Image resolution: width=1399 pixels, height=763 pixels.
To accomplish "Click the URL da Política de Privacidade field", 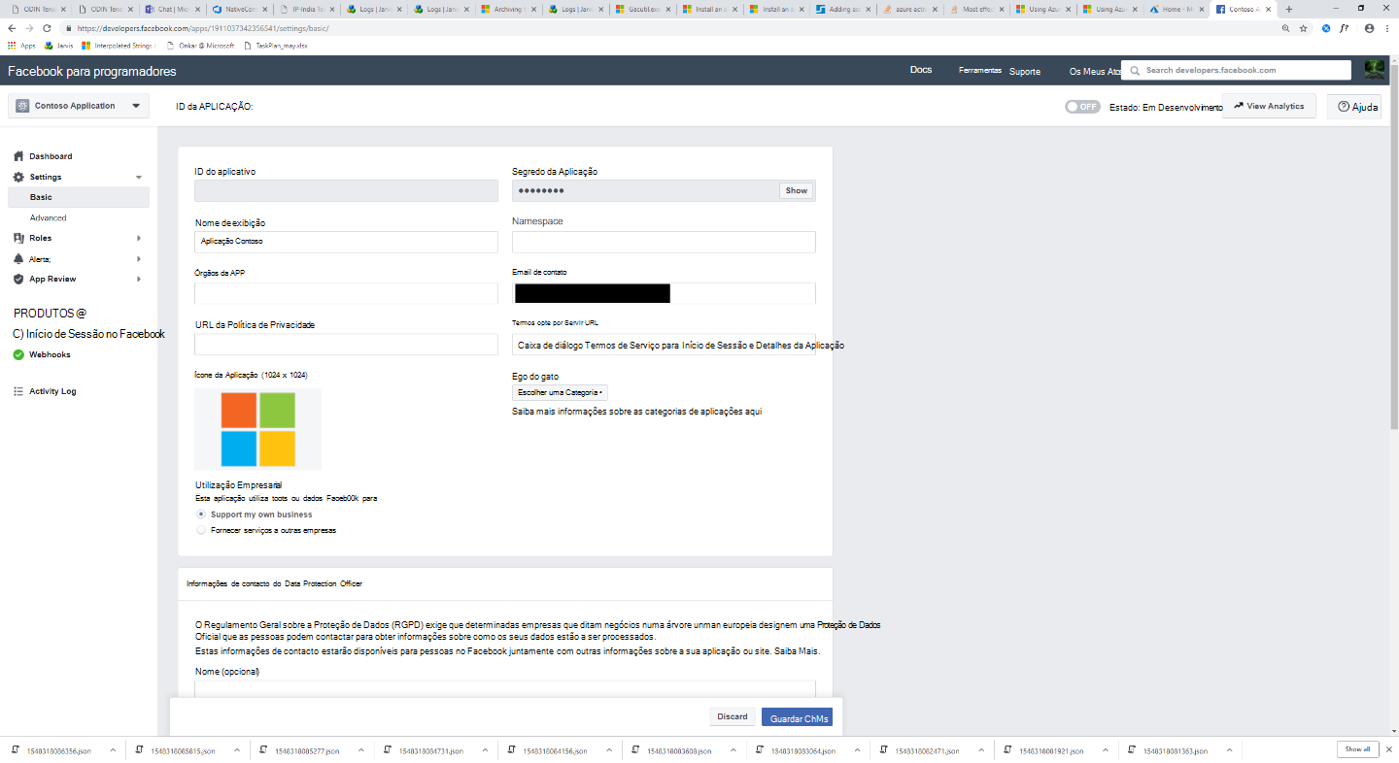I will pos(346,345).
